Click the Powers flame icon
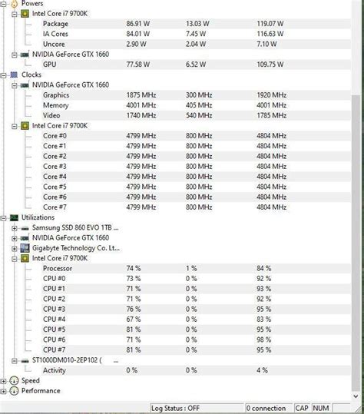364x414 pixels. [x=15, y=3]
